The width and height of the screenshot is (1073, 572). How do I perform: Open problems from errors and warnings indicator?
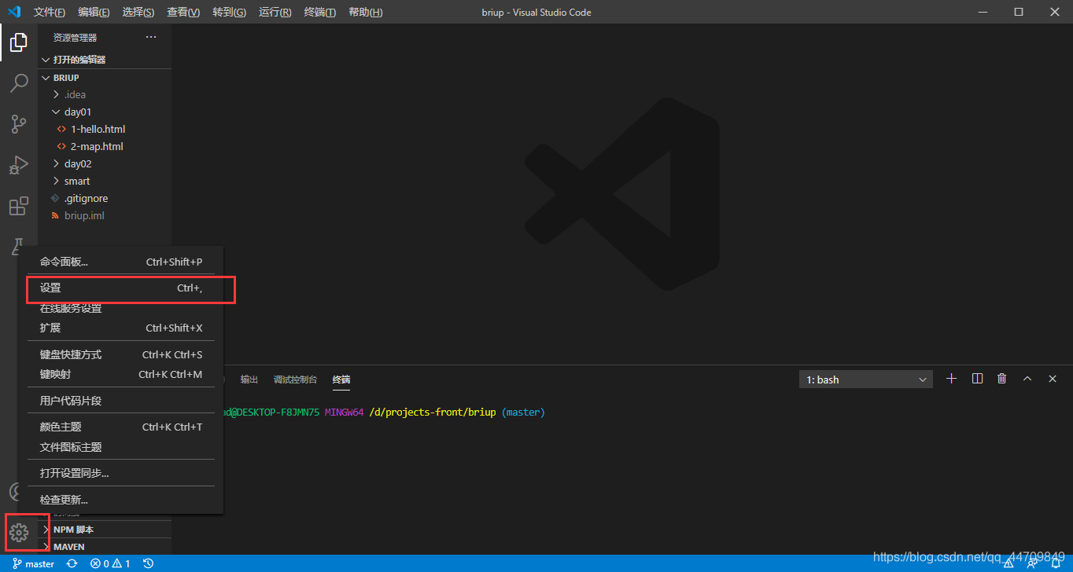(110, 563)
